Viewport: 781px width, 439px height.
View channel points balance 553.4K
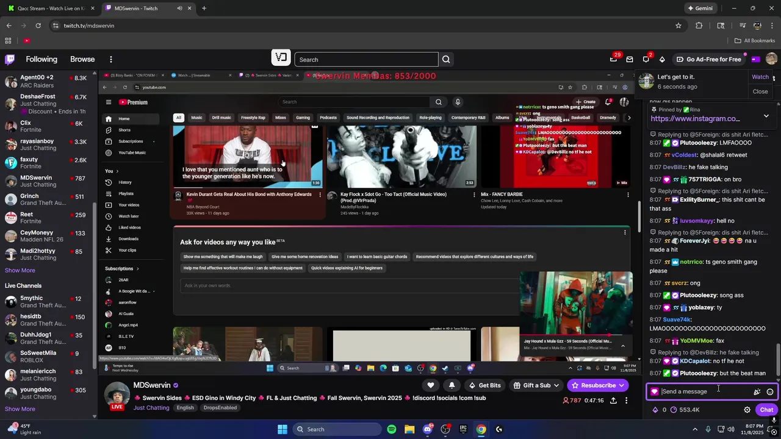685,410
